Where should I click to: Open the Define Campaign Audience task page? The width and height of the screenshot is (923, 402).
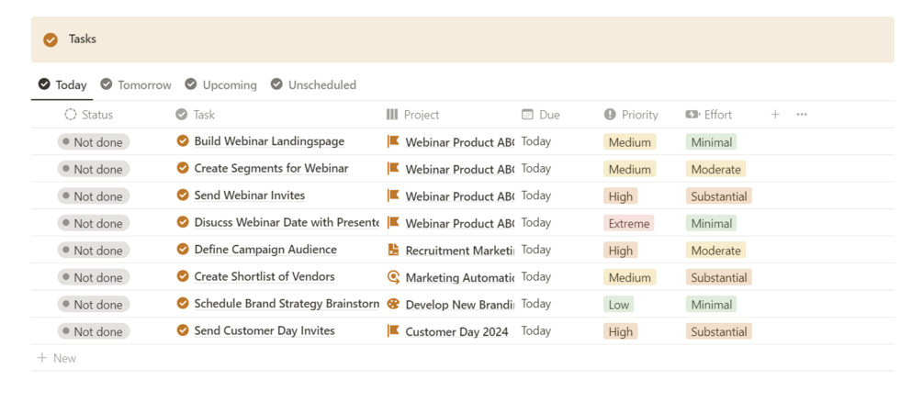[x=265, y=250]
